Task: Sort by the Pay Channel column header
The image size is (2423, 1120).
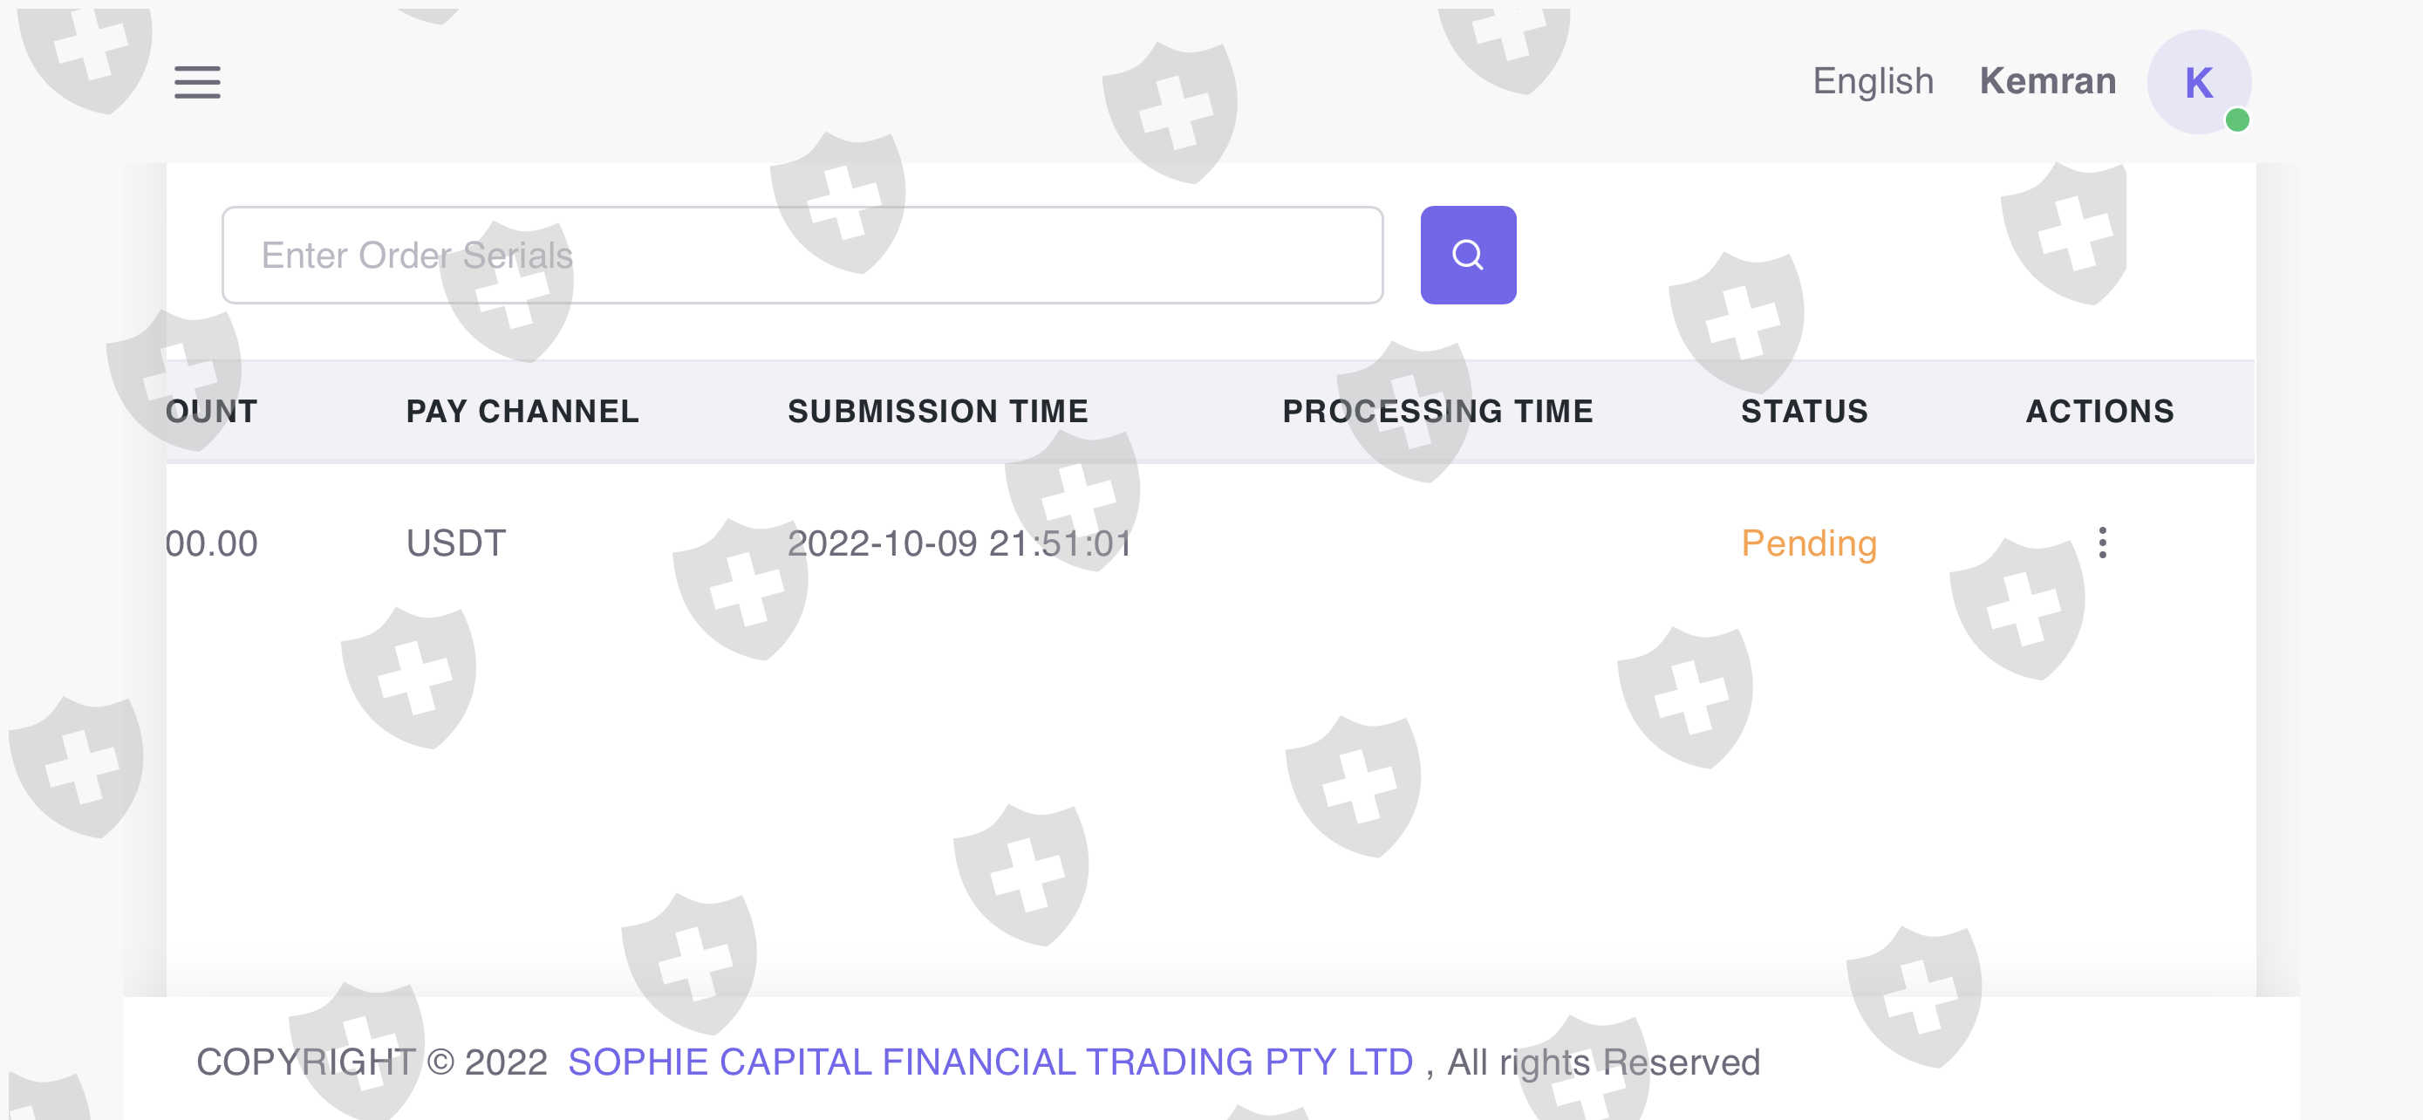Action: click(522, 411)
